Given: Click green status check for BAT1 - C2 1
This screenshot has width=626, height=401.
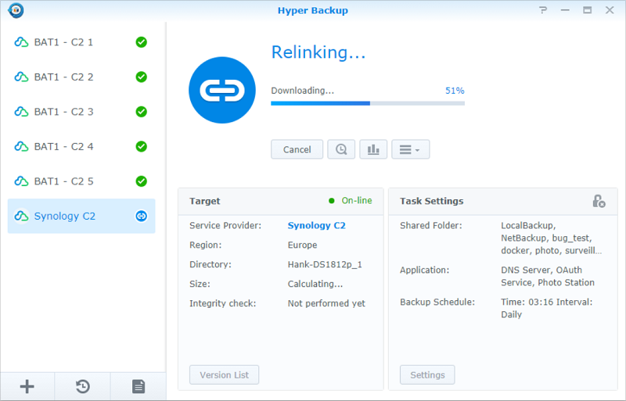Looking at the screenshot, I should [x=141, y=42].
